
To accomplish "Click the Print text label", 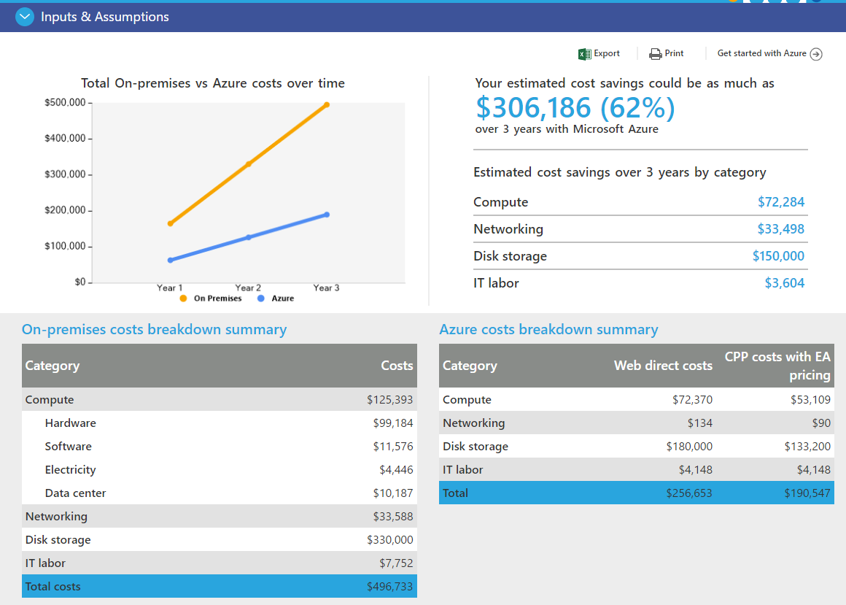I will click(x=675, y=53).
